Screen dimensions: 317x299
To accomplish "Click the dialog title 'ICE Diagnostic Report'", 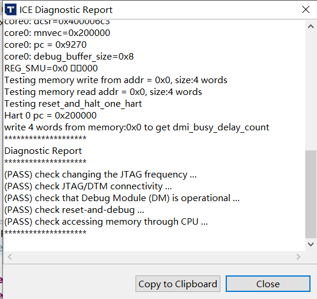I will point(66,10).
